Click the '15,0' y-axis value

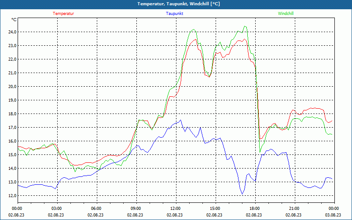(12, 155)
